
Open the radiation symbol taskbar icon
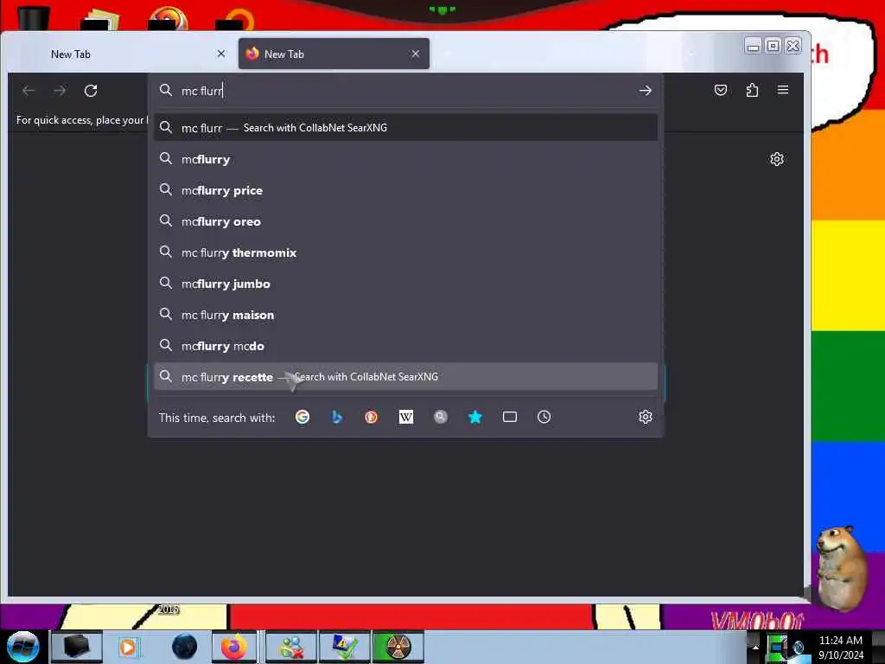tap(398, 647)
